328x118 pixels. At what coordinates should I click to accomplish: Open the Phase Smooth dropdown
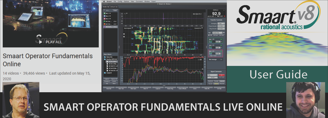coord(221,26)
